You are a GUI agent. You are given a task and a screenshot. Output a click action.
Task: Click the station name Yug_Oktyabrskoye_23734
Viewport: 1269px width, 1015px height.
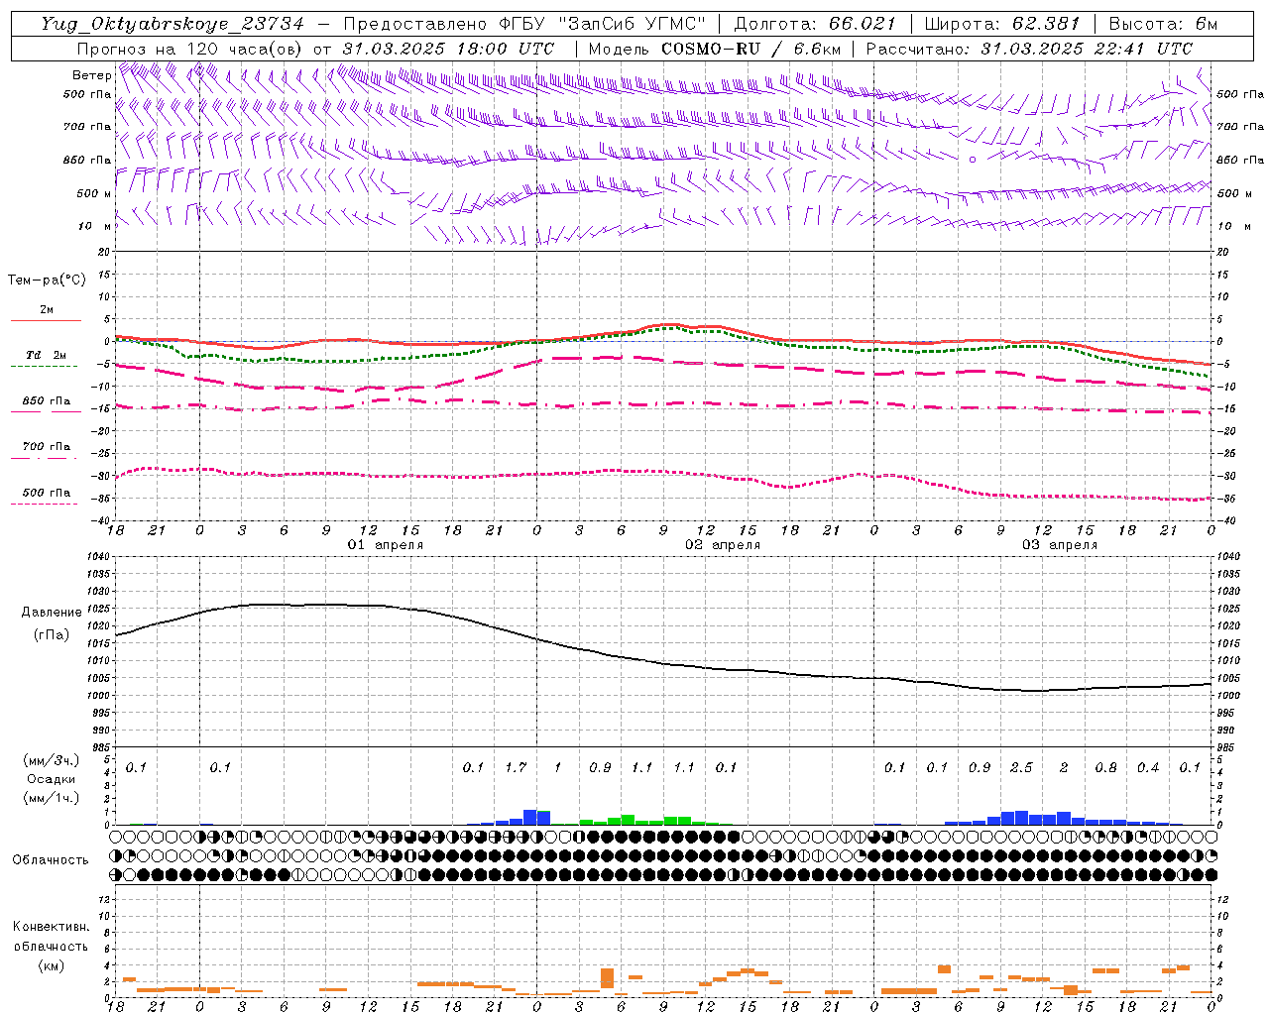[172, 24]
